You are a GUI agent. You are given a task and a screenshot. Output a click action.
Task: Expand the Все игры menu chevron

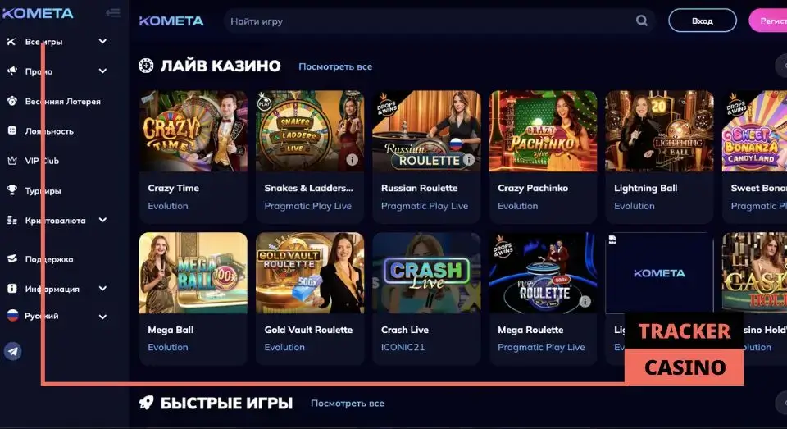pos(102,41)
